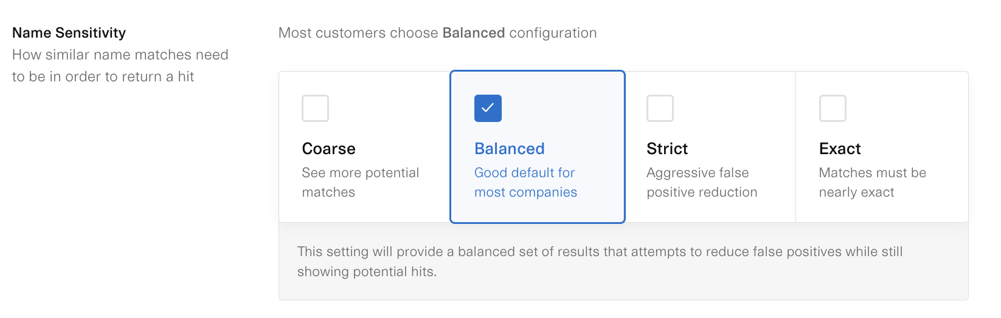Click 'showing potential hits.' info text line
The width and height of the screenshot is (1001, 318).
click(x=367, y=272)
